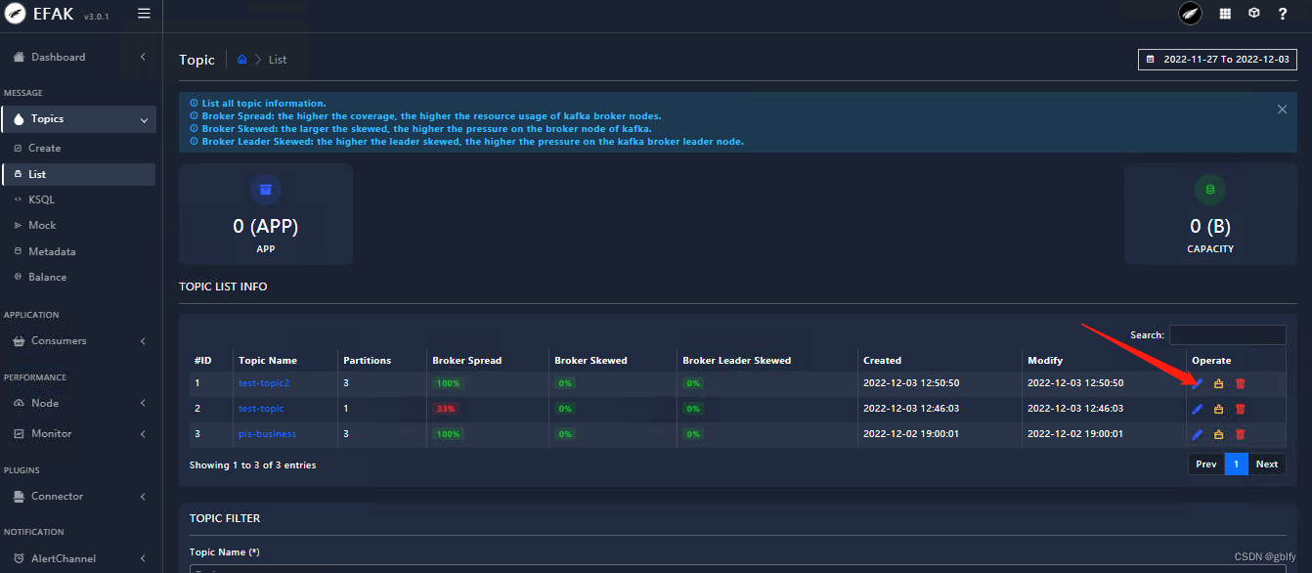This screenshot has height=573, width=1312.
Task: Click the Topic Name filter input
Action: pyautogui.click(x=738, y=568)
